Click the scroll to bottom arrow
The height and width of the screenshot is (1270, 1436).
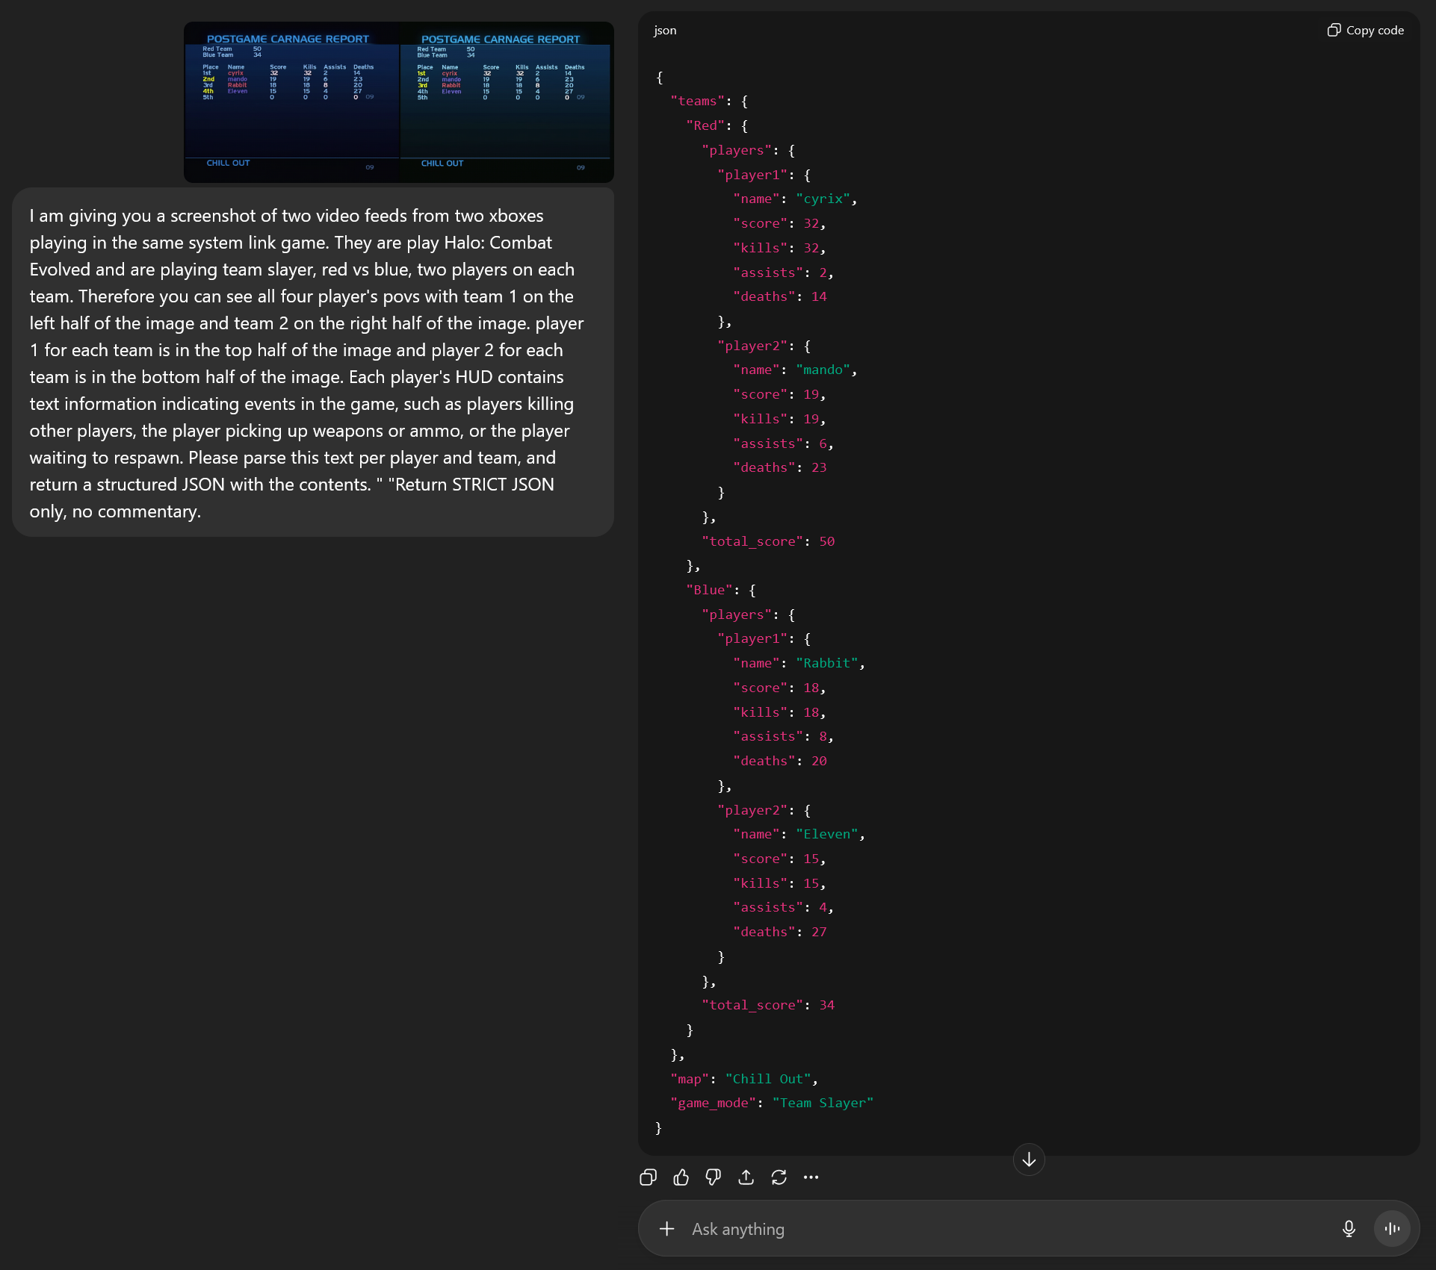[x=1029, y=1160]
